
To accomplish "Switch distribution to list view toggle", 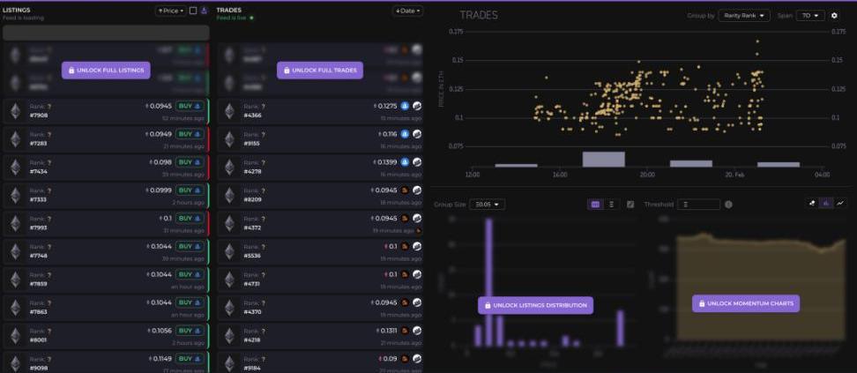I will coord(611,205).
